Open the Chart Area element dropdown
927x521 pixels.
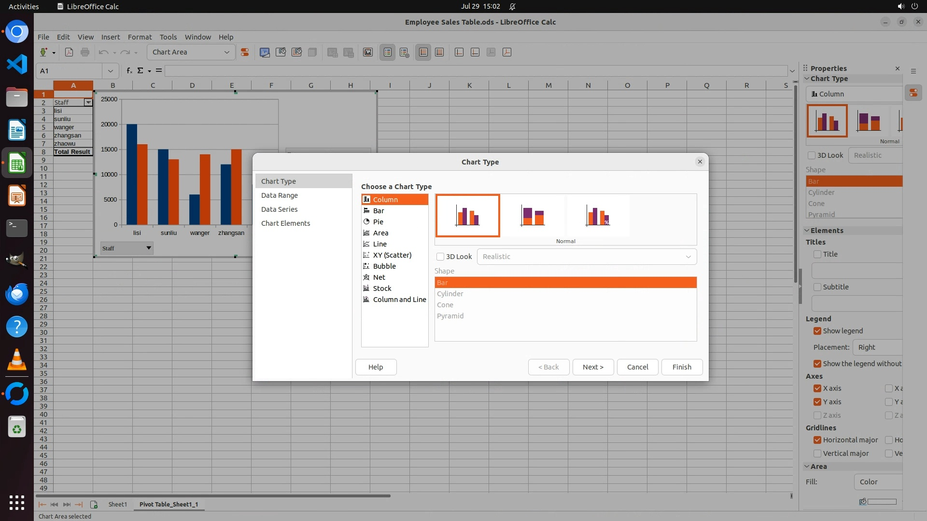click(x=226, y=52)
